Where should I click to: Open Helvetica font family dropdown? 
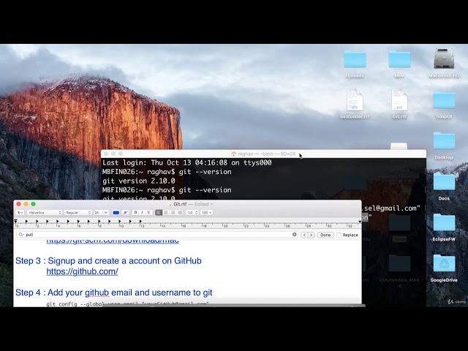[x=45, y=213]
